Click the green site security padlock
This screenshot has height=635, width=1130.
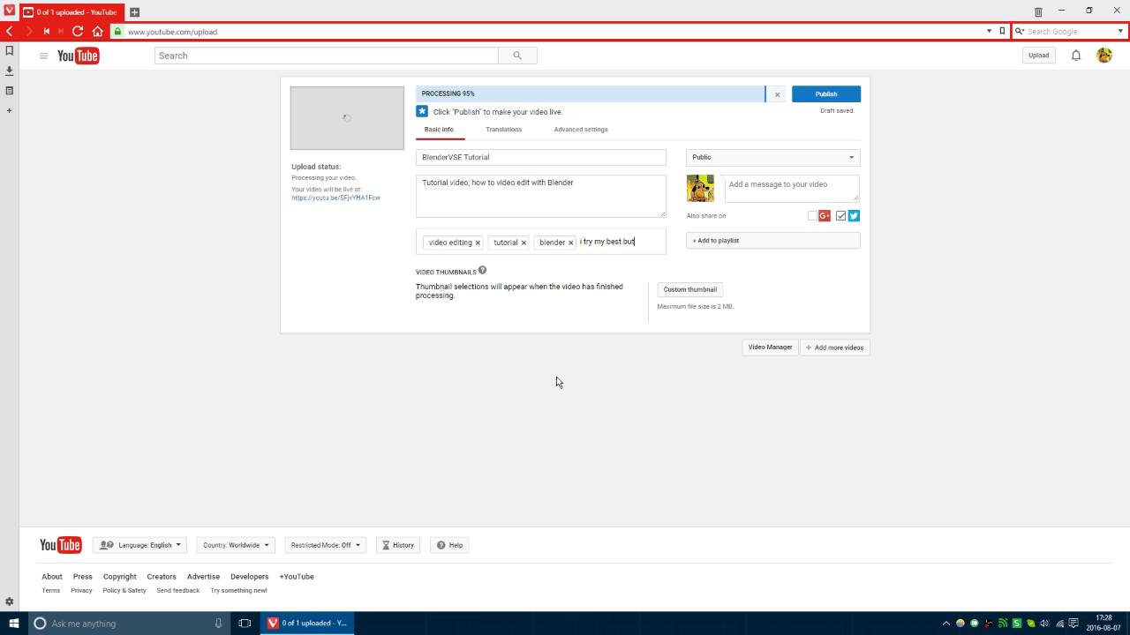point(117,31)
